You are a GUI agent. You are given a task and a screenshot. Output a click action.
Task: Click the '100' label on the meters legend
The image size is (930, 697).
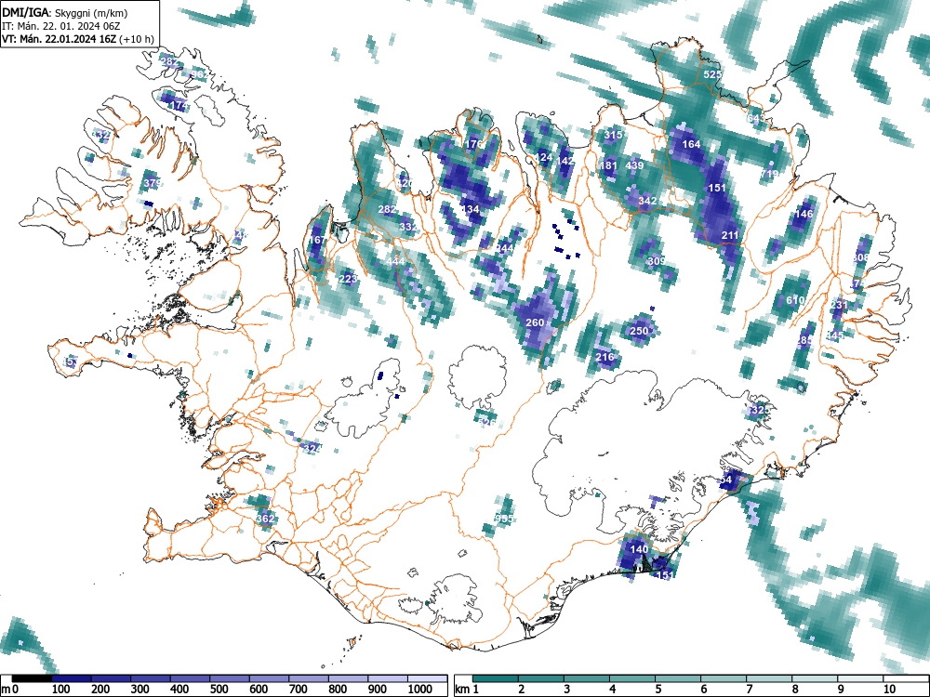tap(61, 690)
